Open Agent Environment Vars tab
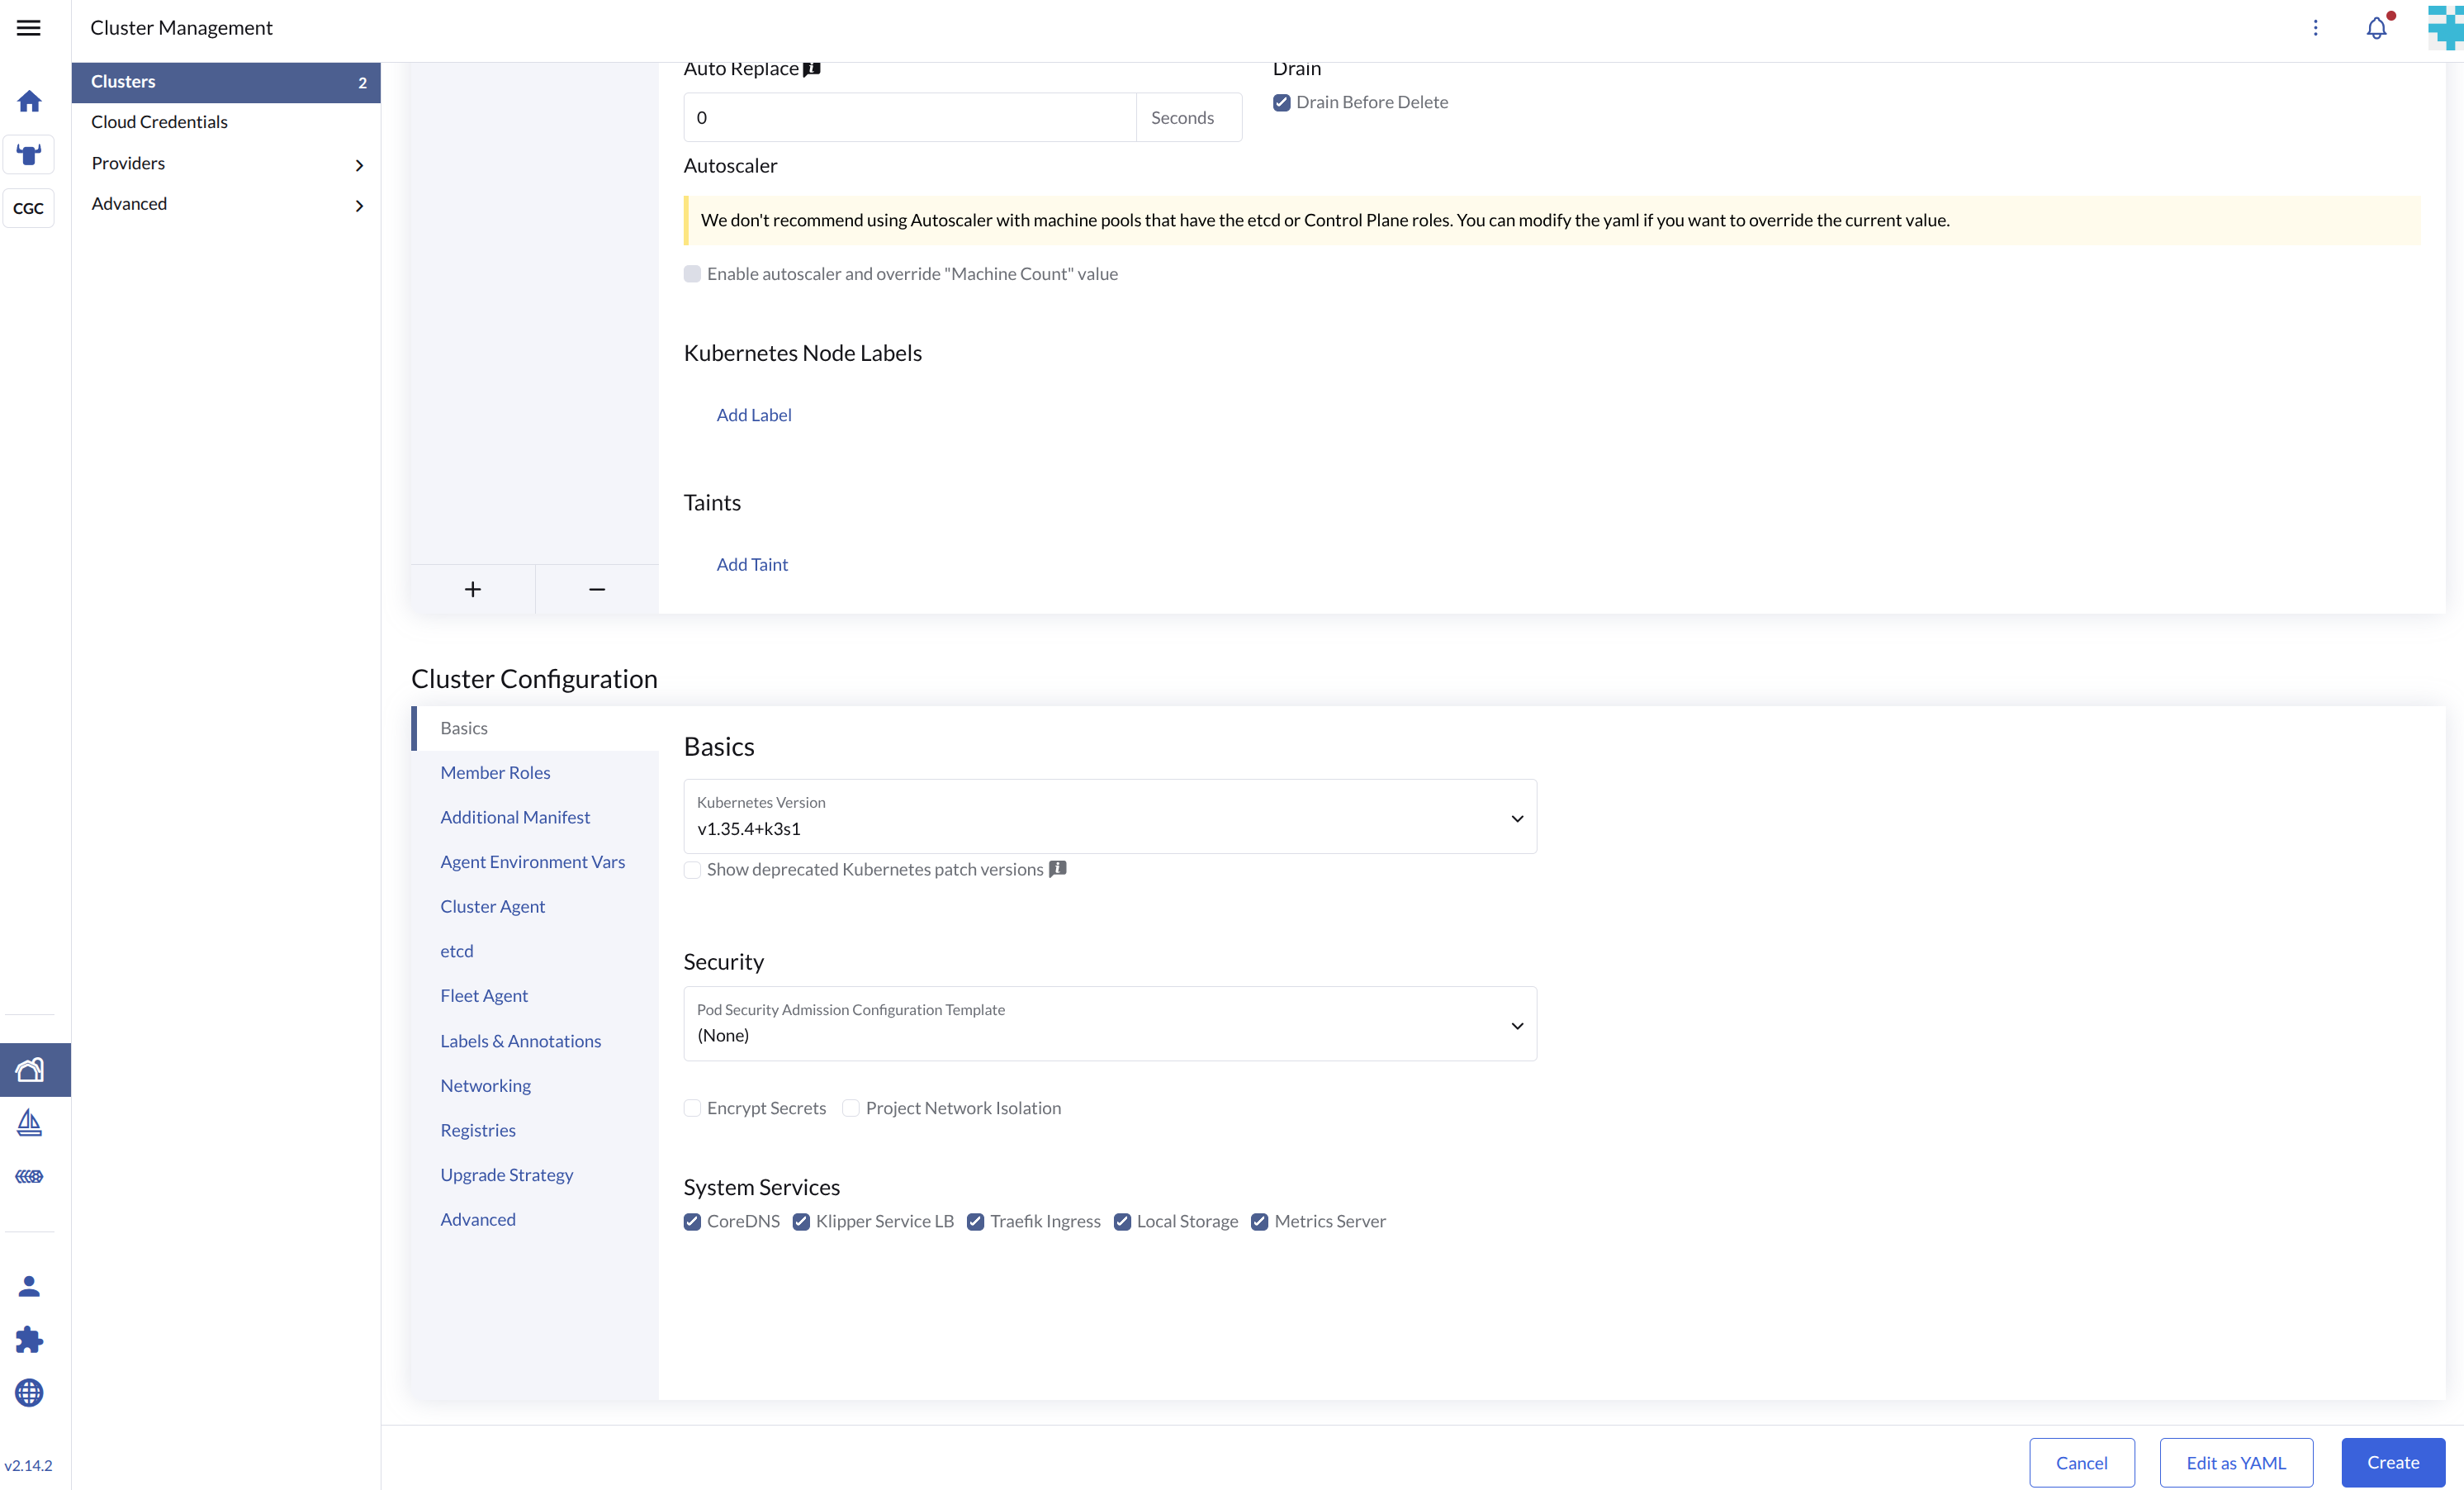The width and height of the screenshot is (2464, 1490). click(x=533, y=862)
